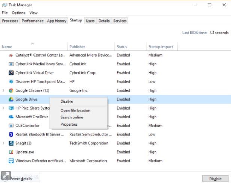The image size is (231, 183).
Task: Expand the Google Chrome (12) group
Action: tap(4, 90)
